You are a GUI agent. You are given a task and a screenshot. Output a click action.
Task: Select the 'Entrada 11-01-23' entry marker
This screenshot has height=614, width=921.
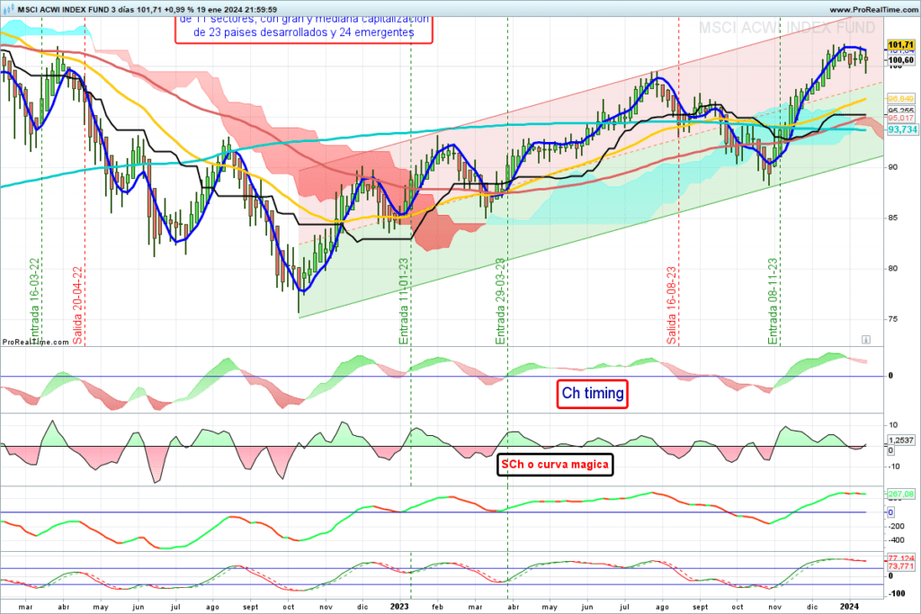[404, 301]
